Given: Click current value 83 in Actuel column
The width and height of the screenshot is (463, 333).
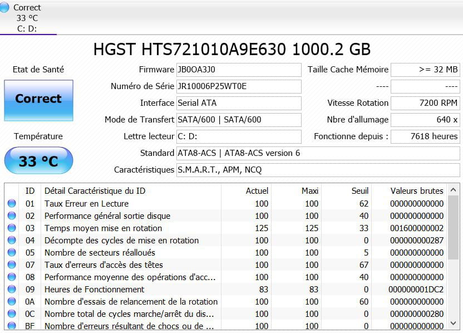Looking at the screenshot, I should [263, 289].
